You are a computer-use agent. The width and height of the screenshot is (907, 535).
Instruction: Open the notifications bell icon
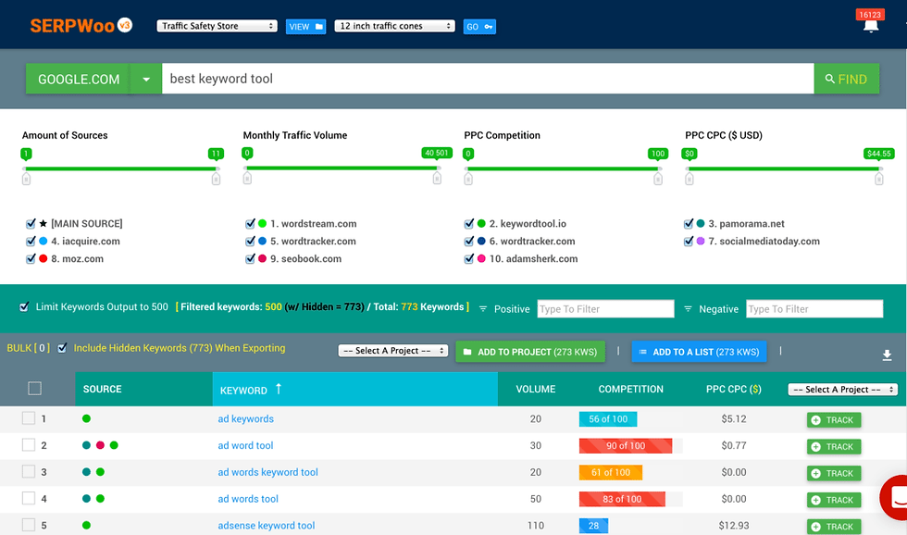point(871,26)
